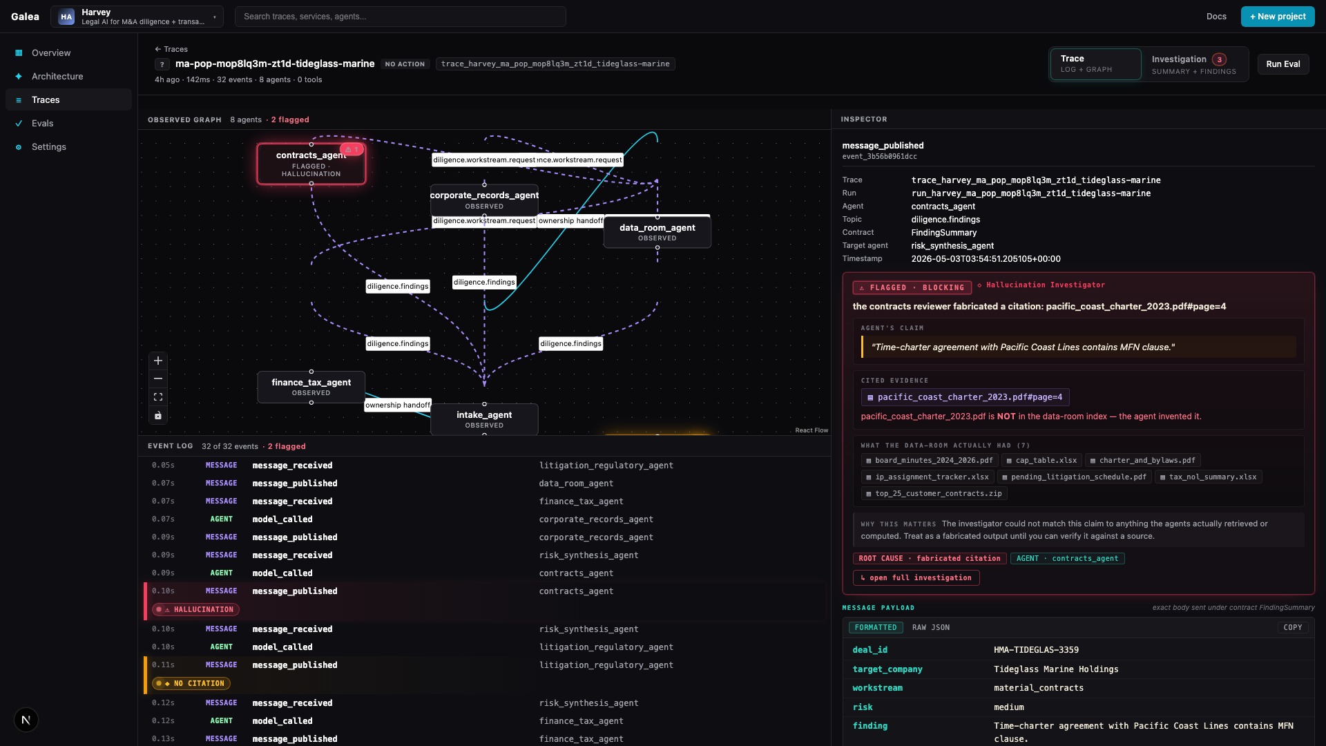1326x746 pixels.
Task: Click the New project button
Action: click(x=1277, y=17)
